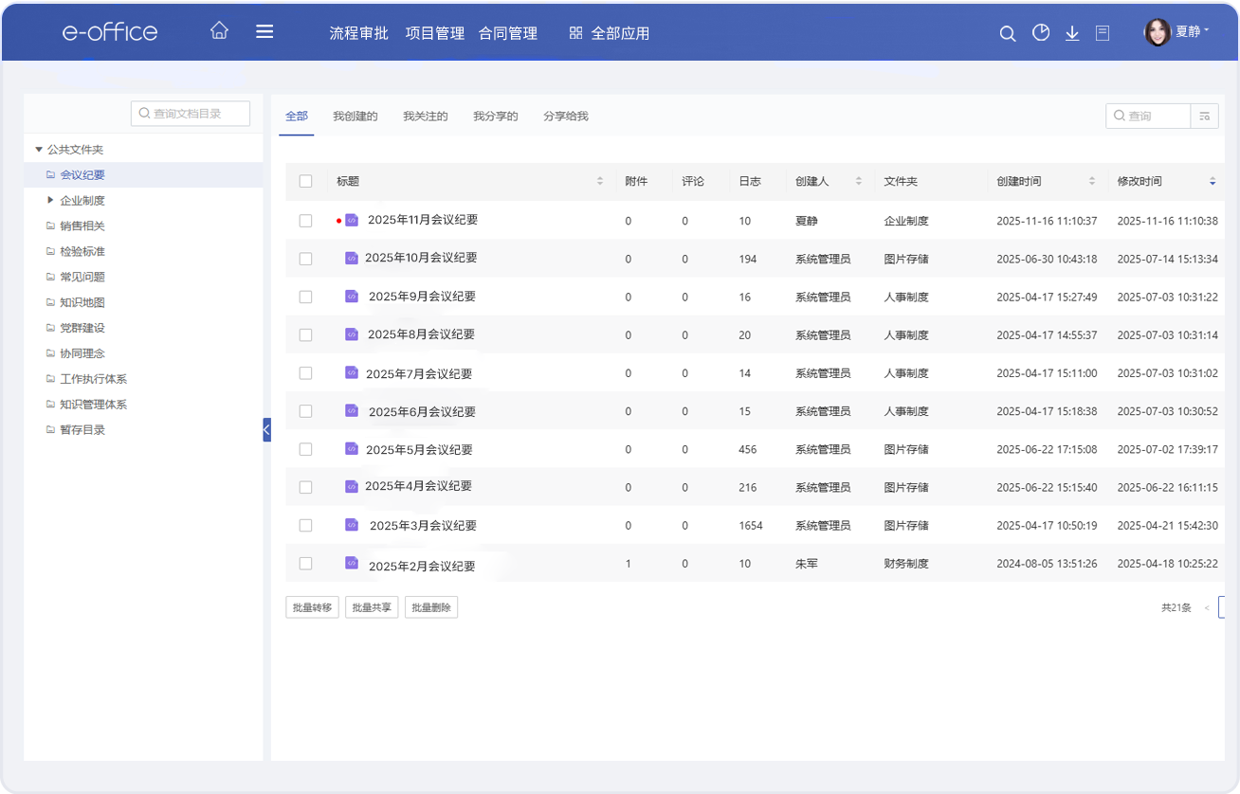Check the box for 2025年11月会议纪要
This screenshot has height=794, width=1240.
pos(305,221)
